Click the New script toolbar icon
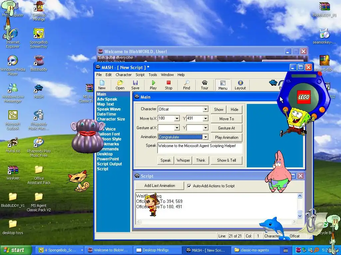Viewport: 341px width, 255px height. pos(102,85)
